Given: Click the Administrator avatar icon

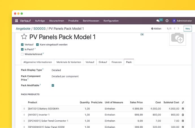Looking at the screenshot, I should pos(174,21).
